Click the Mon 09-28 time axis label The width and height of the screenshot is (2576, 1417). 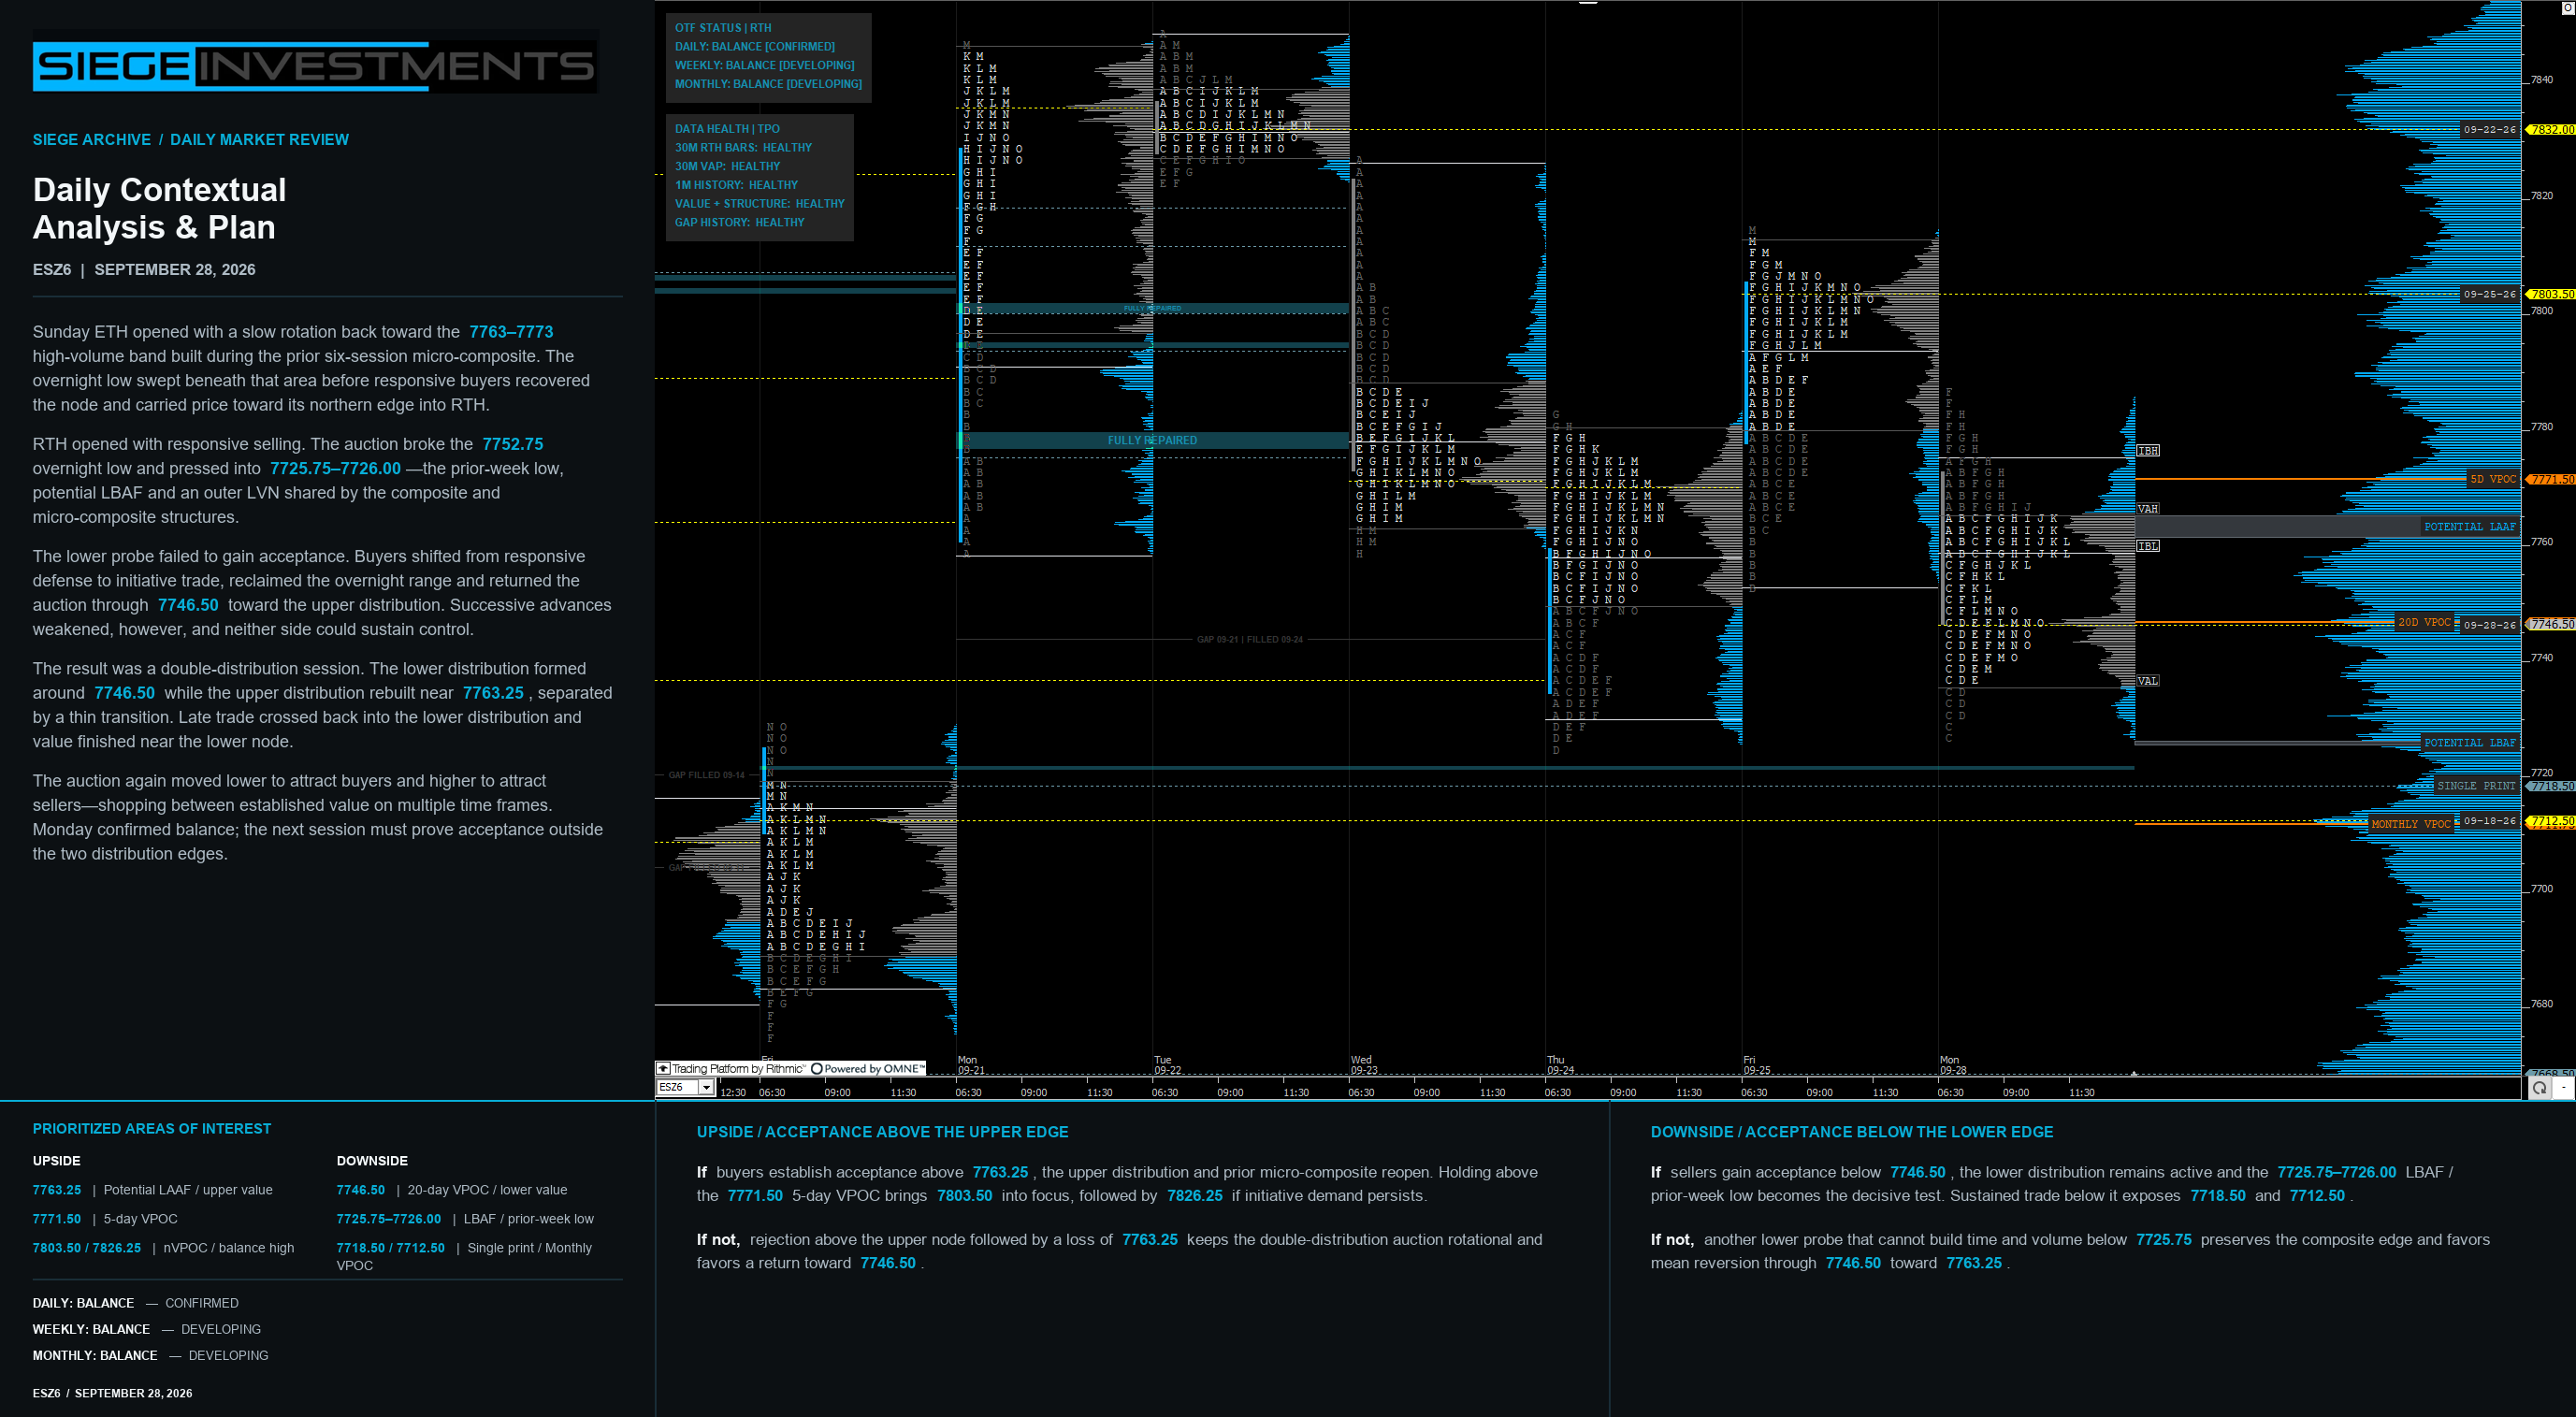click(1953, 1065)
